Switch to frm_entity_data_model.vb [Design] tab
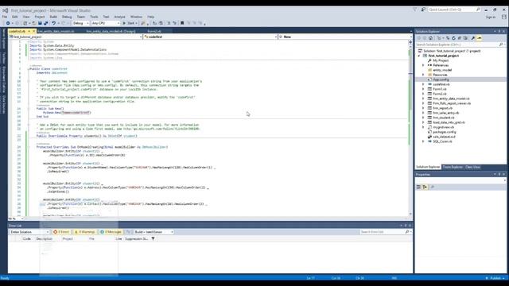This screenshot has height=286, width=509. click(111, 32)
